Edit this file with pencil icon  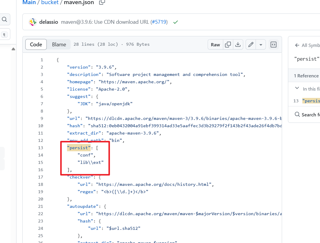pos(251,45)
